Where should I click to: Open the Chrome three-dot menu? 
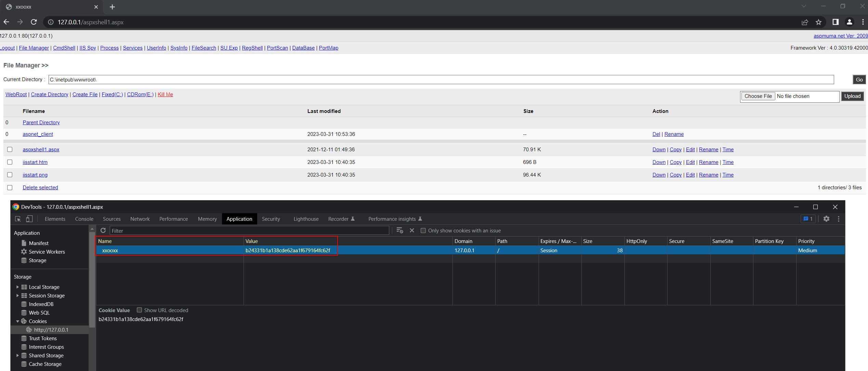point(863,22)
